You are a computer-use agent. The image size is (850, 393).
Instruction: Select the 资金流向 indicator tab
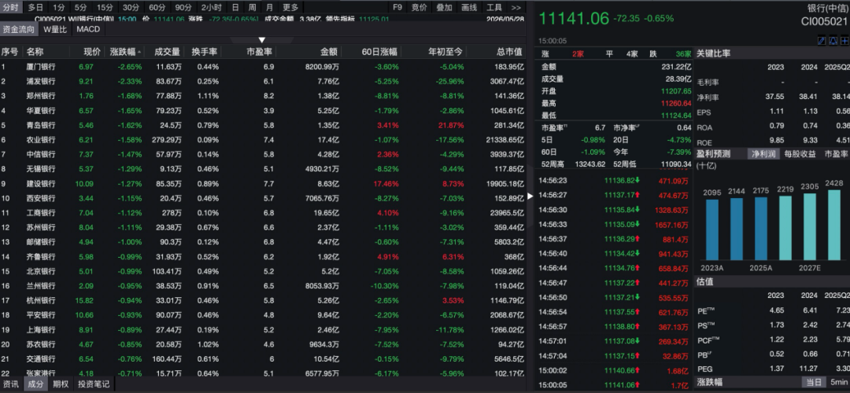click(18, 29)
